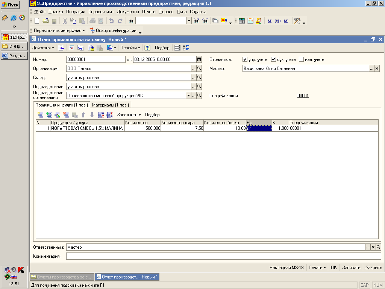Screen dimensions: 385x289
Task: Open the arrow beside the input-on-basis icon
Action: (115, 48)
